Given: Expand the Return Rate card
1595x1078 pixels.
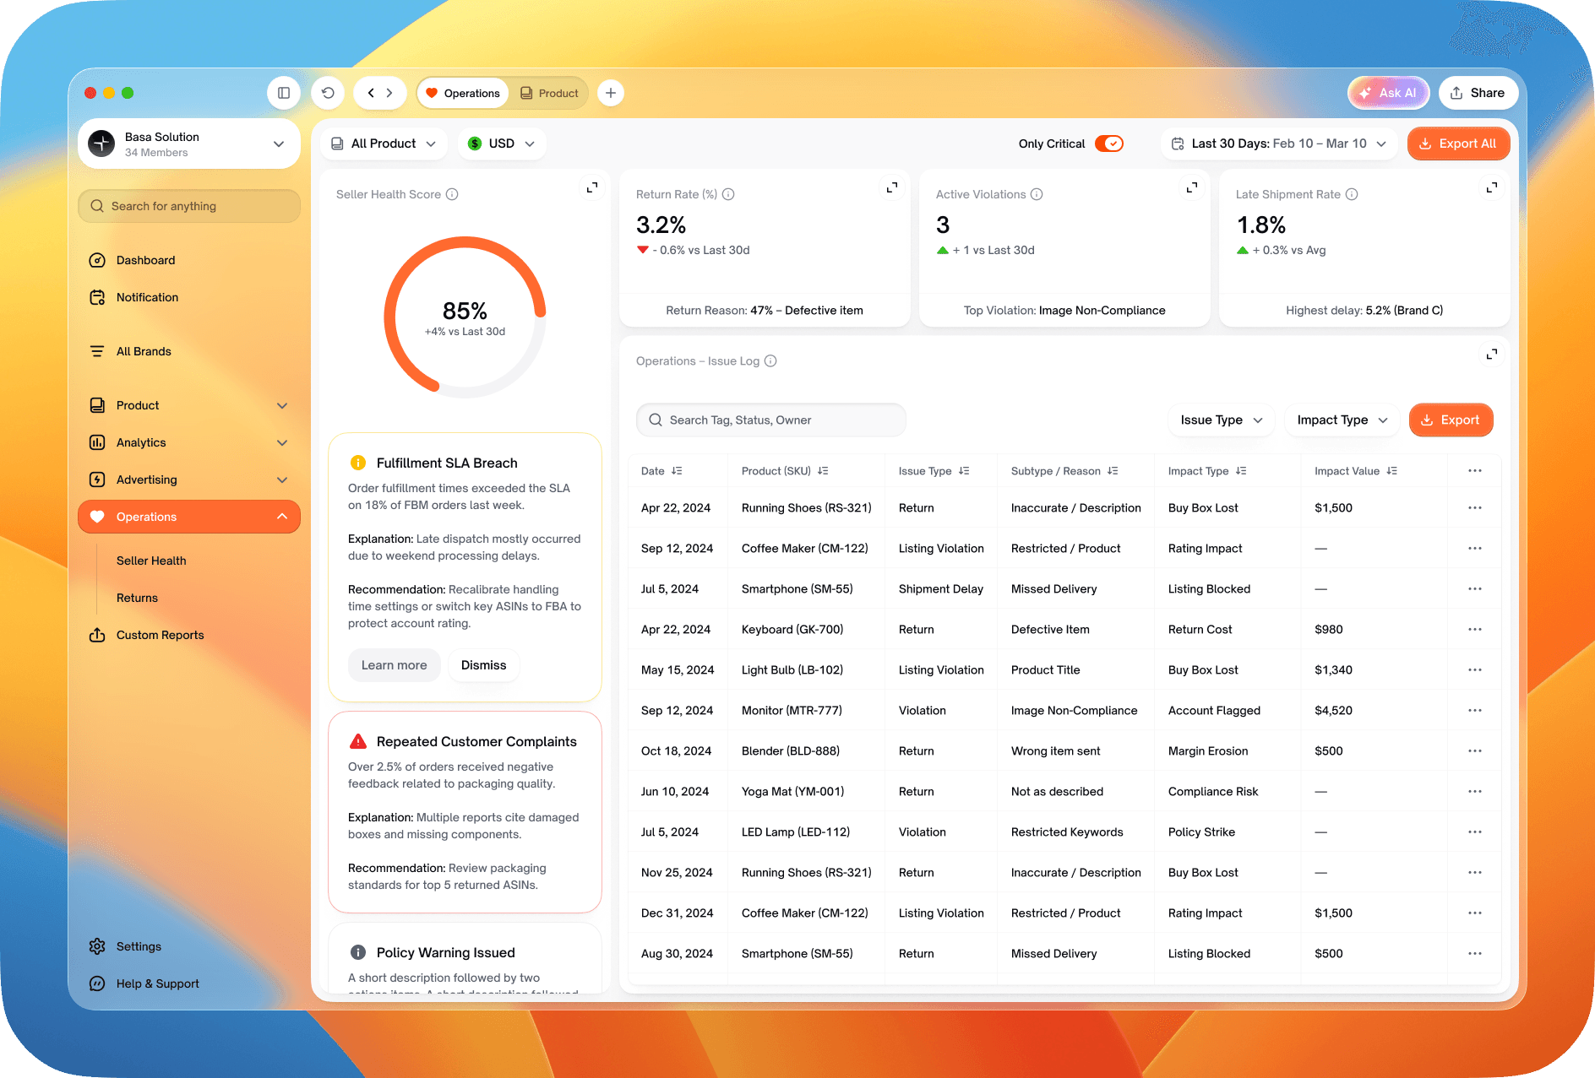Looking at the screenshot, I should click(892, 187).
